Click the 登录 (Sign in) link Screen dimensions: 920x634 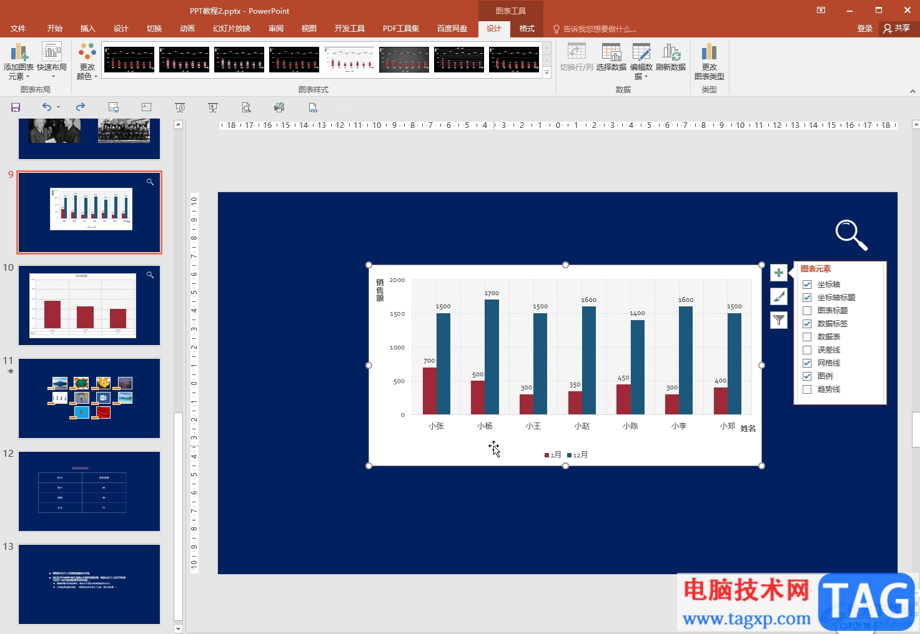coord(865,29)
